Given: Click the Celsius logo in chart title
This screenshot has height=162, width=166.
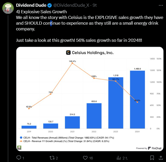Looking at the screenshot, I should point(69,52).
